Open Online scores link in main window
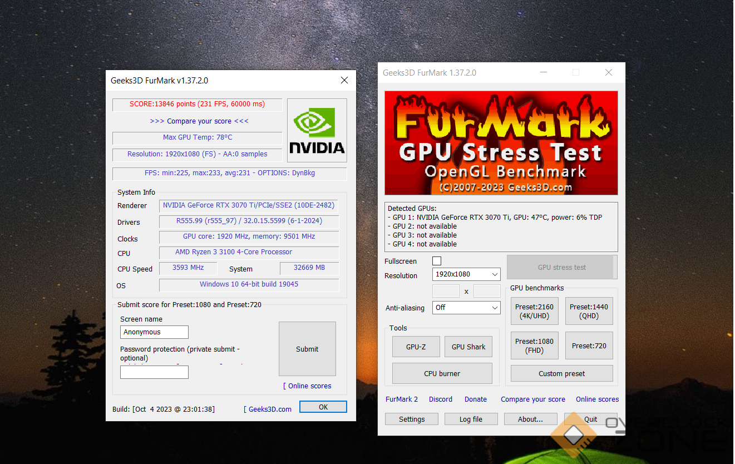735x464 pixels. [597, 399]
